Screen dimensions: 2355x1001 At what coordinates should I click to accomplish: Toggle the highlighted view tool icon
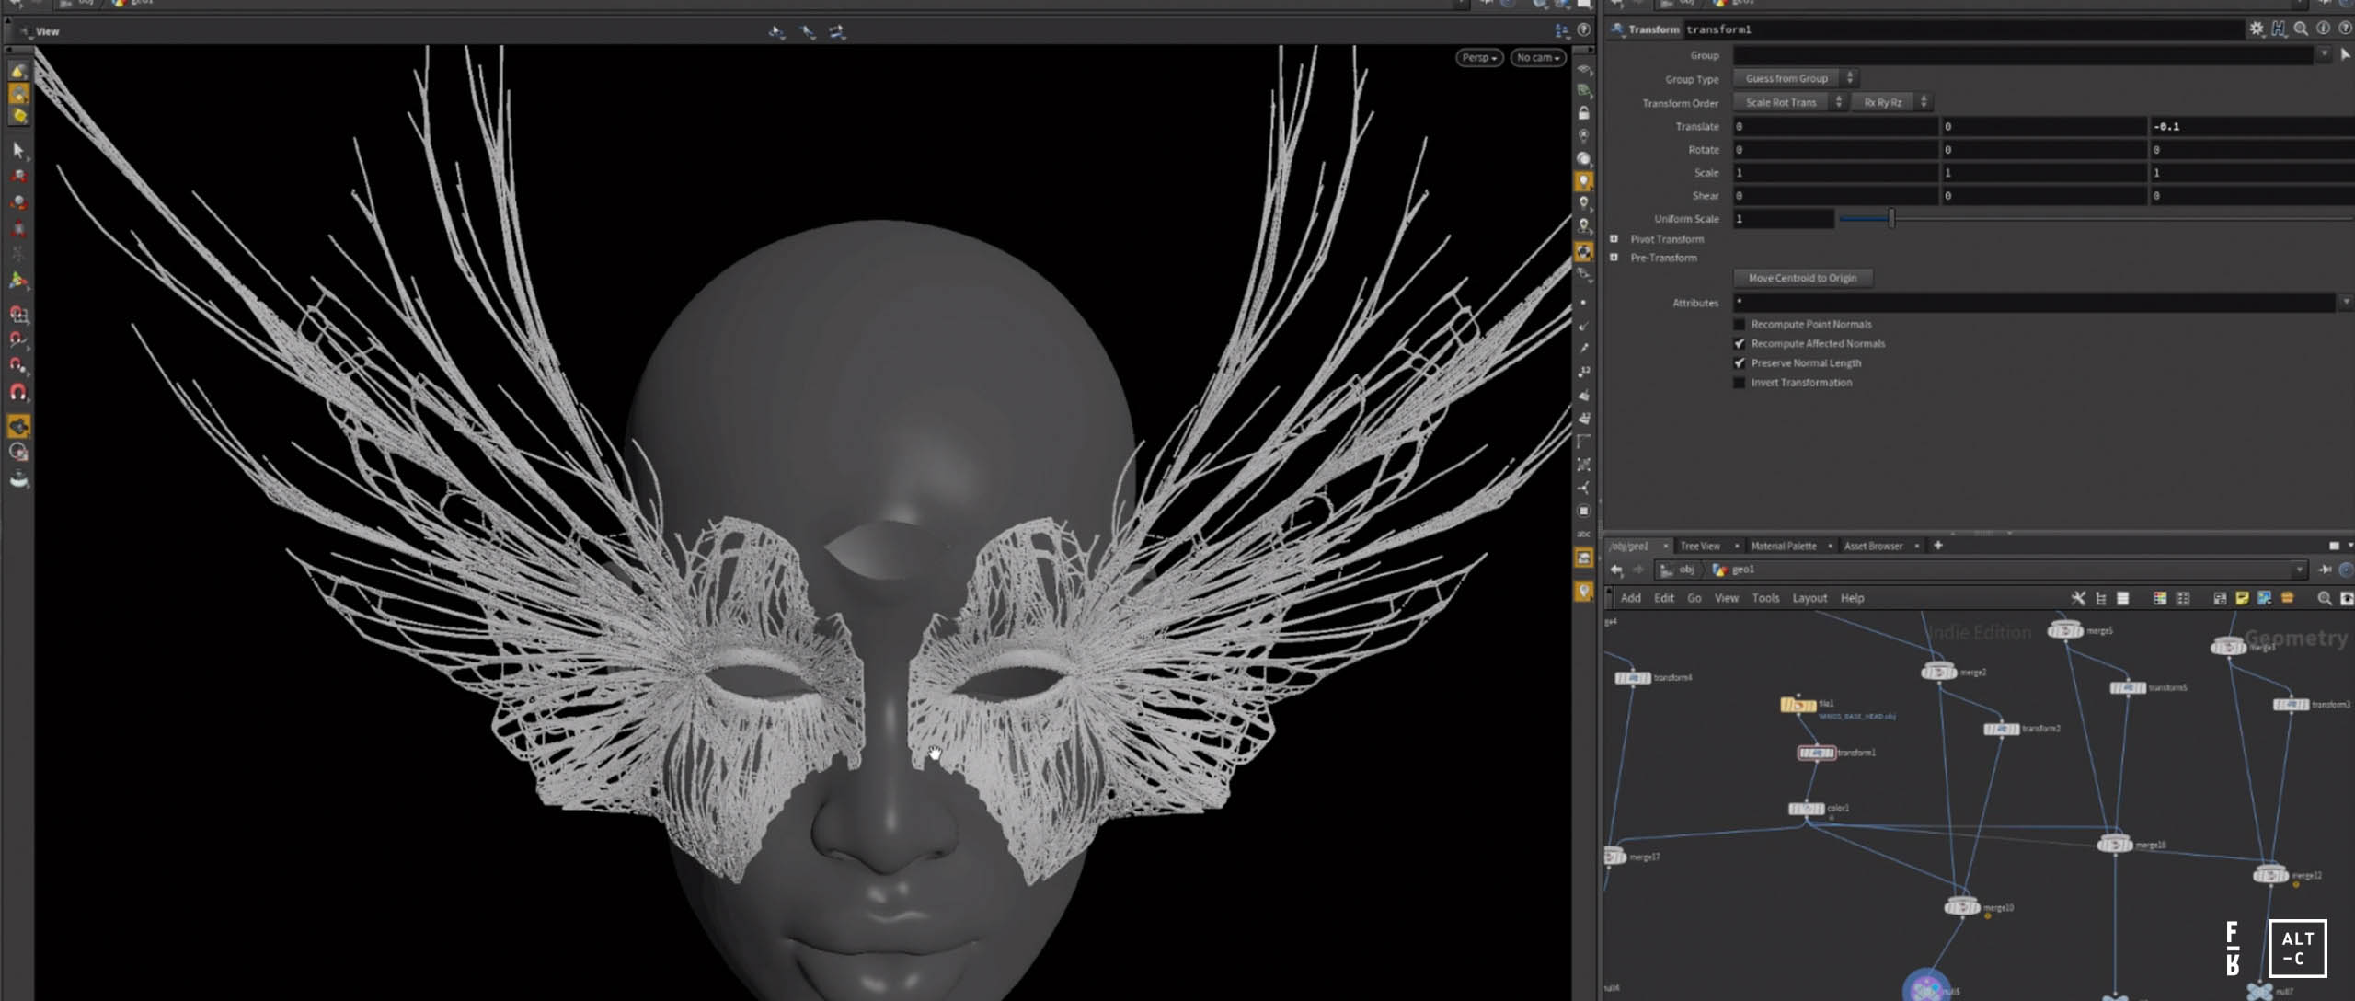pyautogui.click(x=18, y=426)
